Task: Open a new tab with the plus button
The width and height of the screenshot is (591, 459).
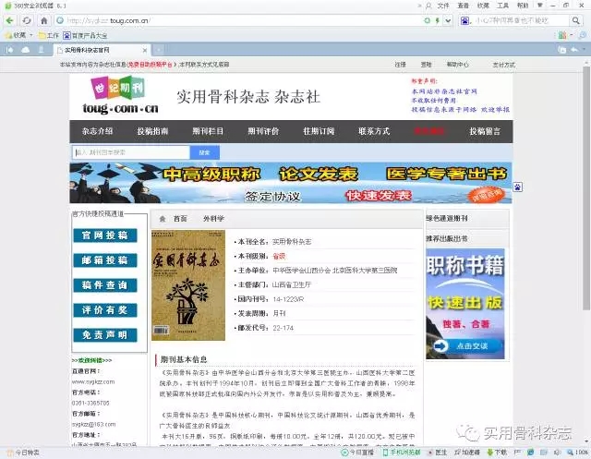Action: click(159, 50)
